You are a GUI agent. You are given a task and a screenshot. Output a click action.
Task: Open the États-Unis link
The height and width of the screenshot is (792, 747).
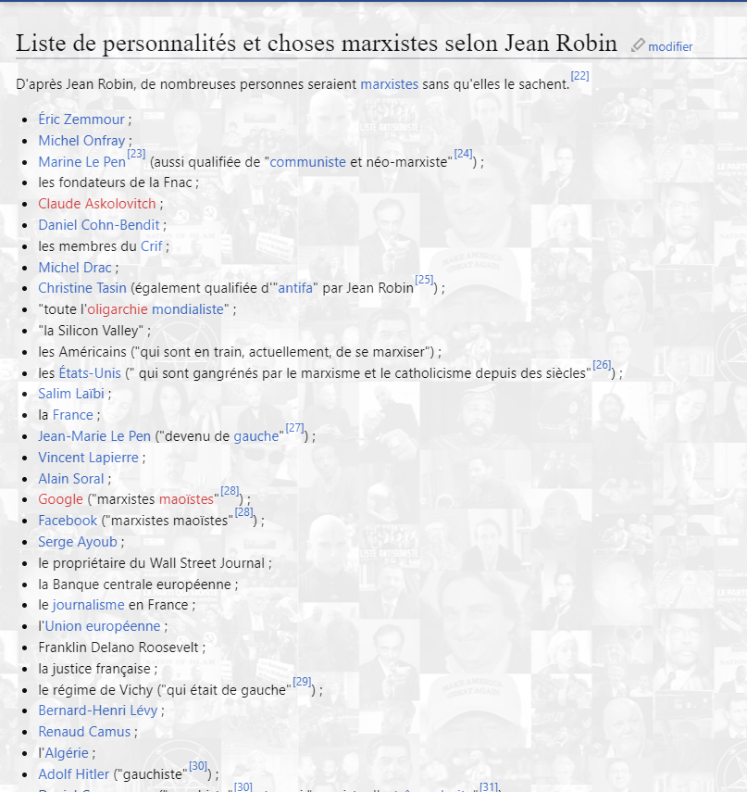[x=90, y=373]
